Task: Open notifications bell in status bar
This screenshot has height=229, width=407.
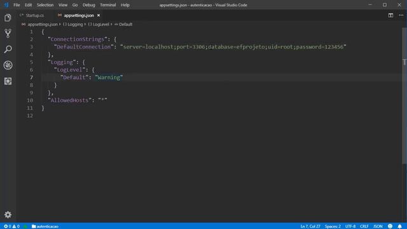Action: point(400,226)
